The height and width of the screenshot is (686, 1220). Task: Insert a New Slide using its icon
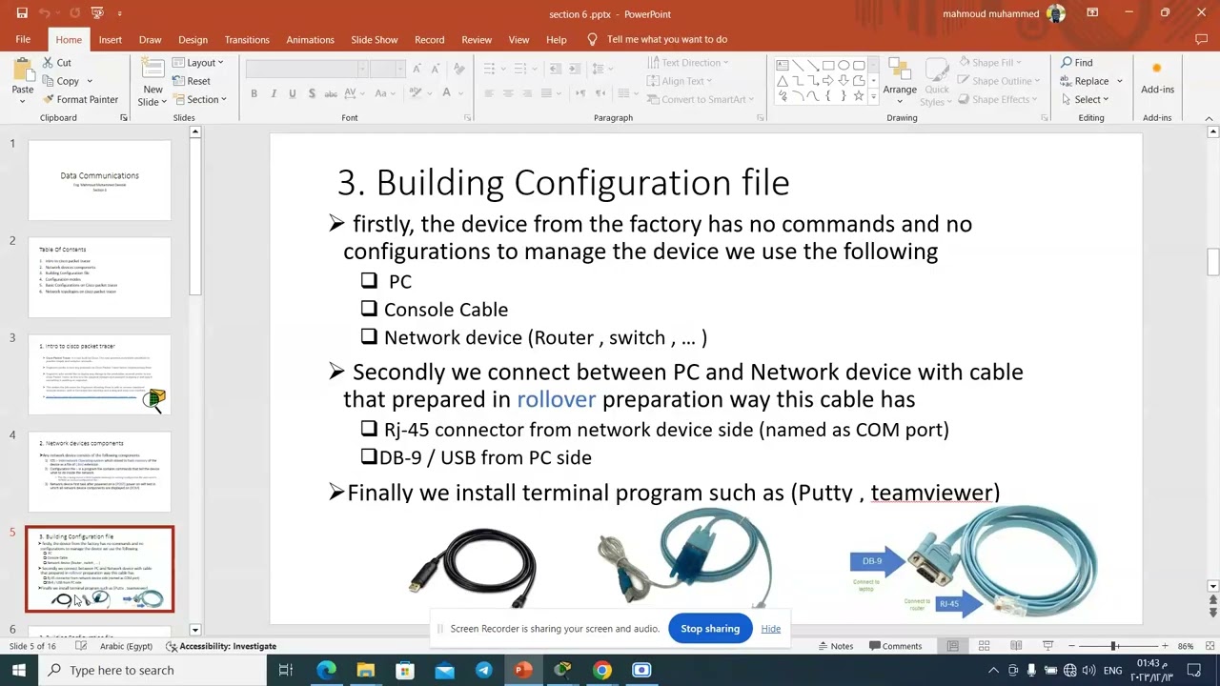pos(152,70)
